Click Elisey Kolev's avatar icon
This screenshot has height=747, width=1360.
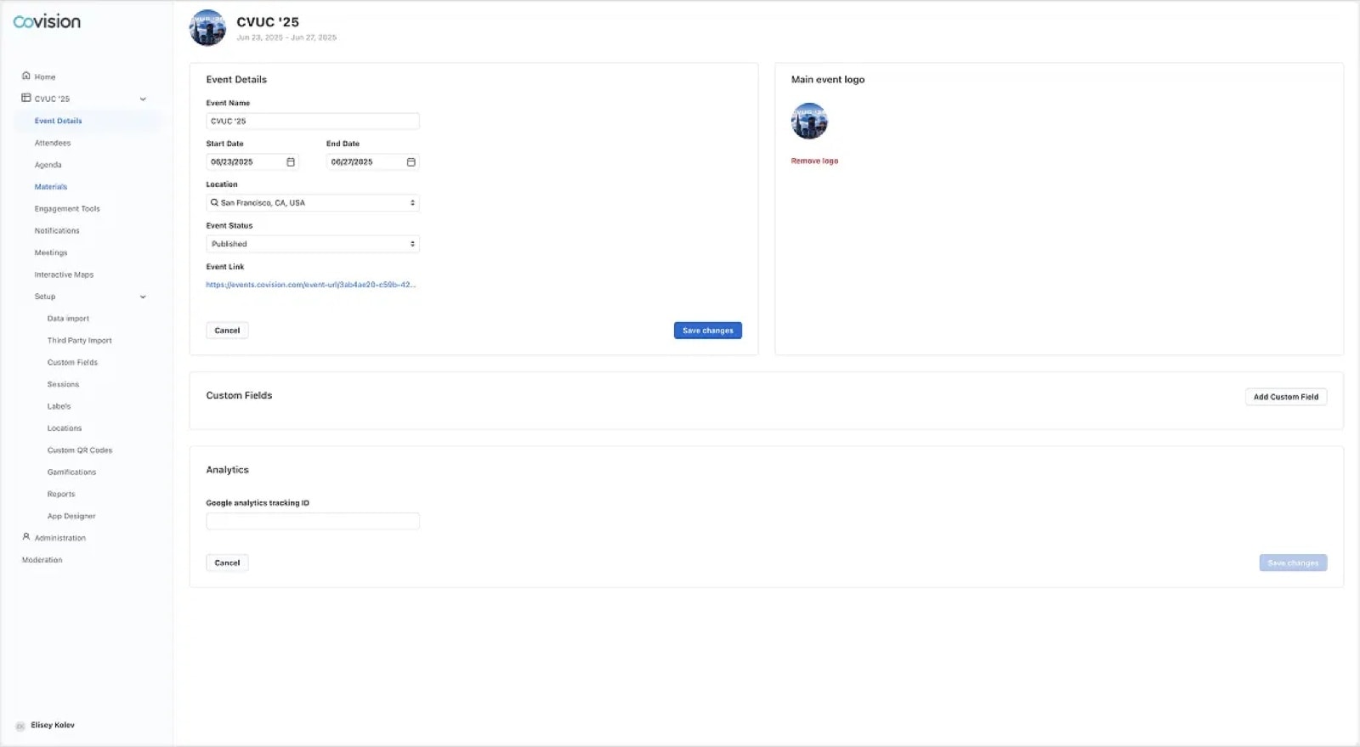coord(20,726)
